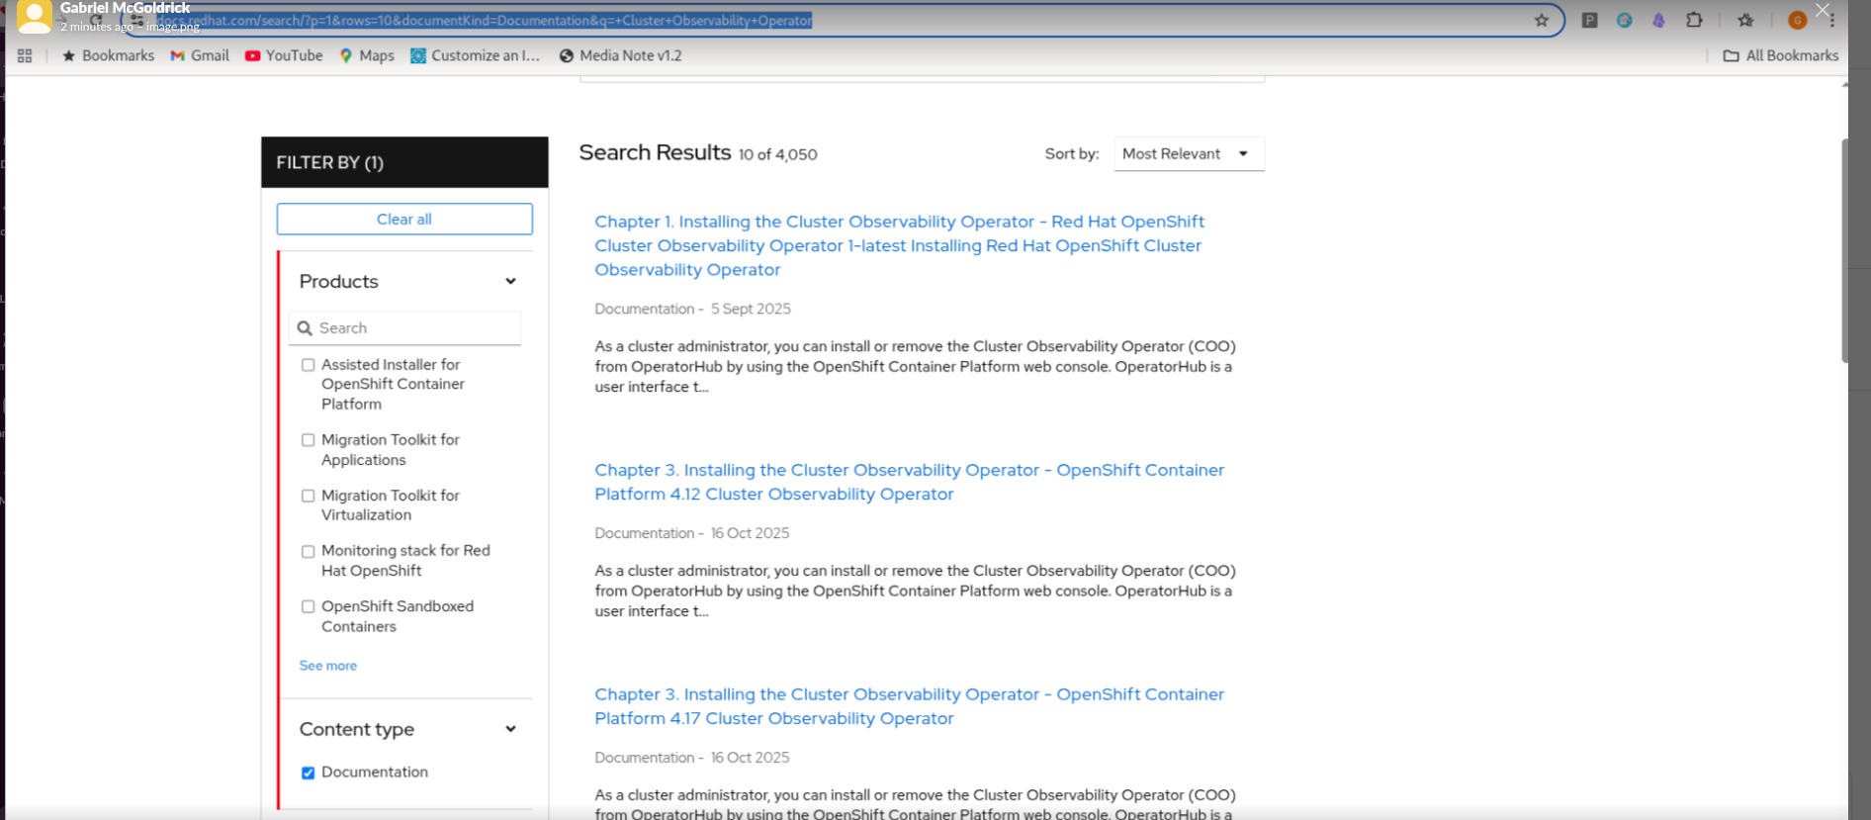Collapse the Content type filter section
This screenshot has height=820, width=1871.
(x=510, y=729)
